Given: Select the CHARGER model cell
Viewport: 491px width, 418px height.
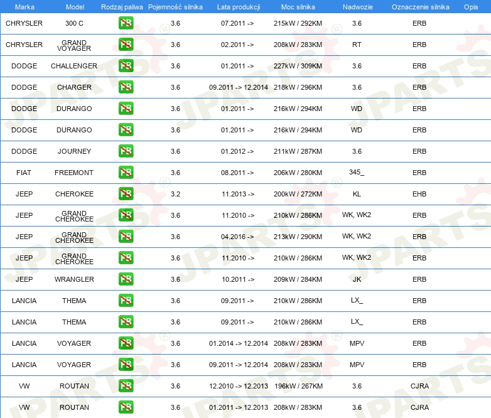Looking at the screenshot, I should [74, 87].
